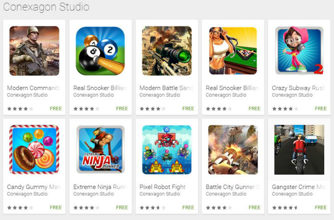Click FREE on the Modern Commando card
This screenshot has height=220, width=334.
56,109
